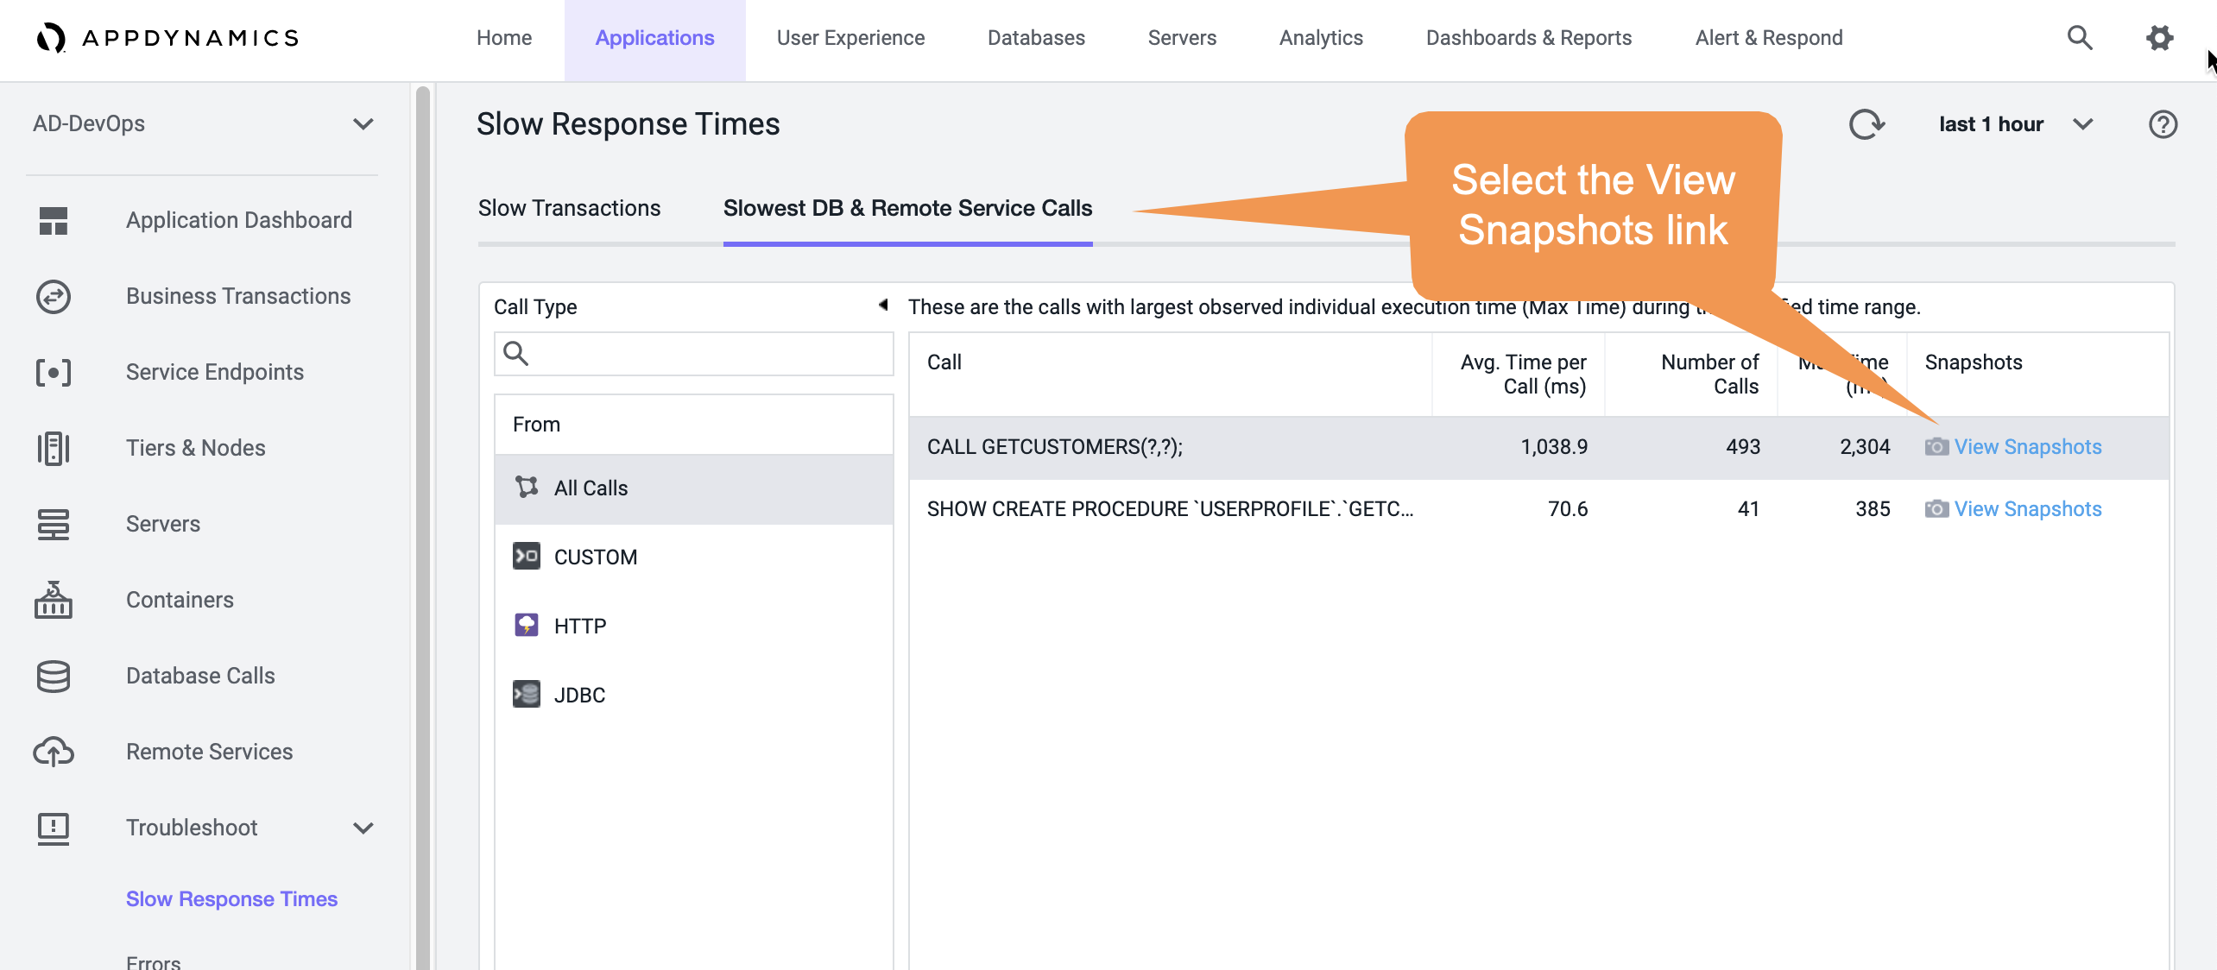Click the Containers sidebar icon
This screenshot has width=2217, height=970.
pyautogui.click(x=54, y=600)
